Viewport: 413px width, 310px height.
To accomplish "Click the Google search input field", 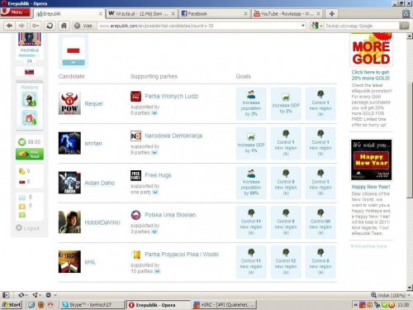I will [x=362, y=26].
